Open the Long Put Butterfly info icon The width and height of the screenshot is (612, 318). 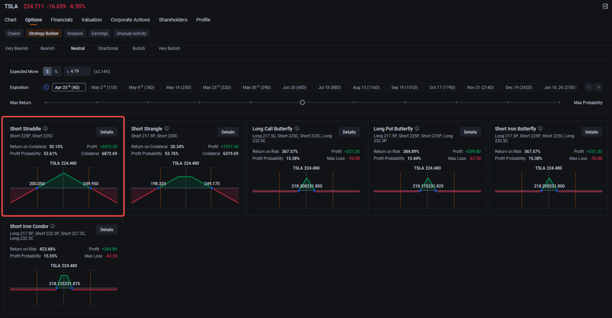click(417, 128)
